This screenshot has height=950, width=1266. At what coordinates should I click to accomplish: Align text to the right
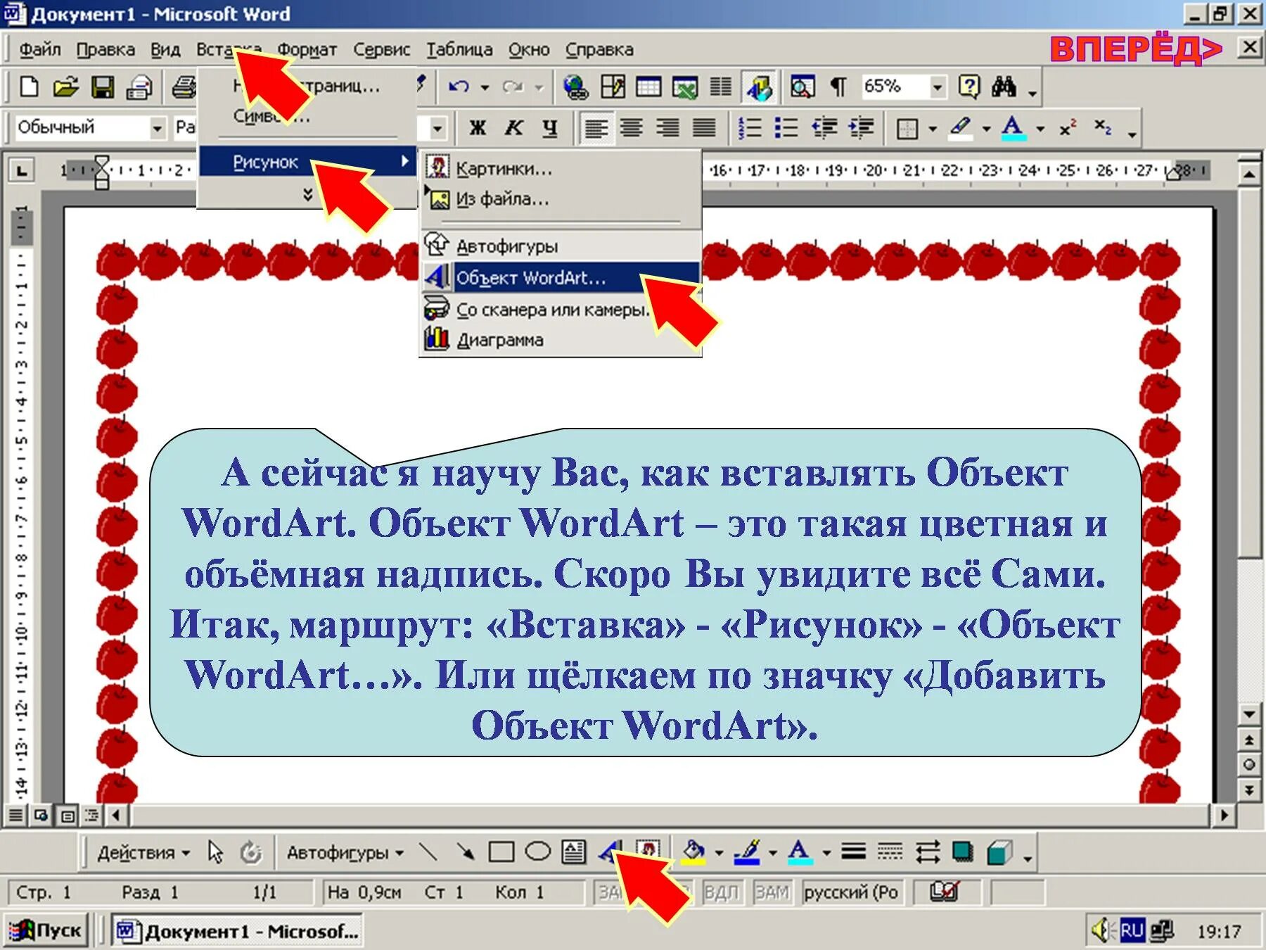[667, 128]
